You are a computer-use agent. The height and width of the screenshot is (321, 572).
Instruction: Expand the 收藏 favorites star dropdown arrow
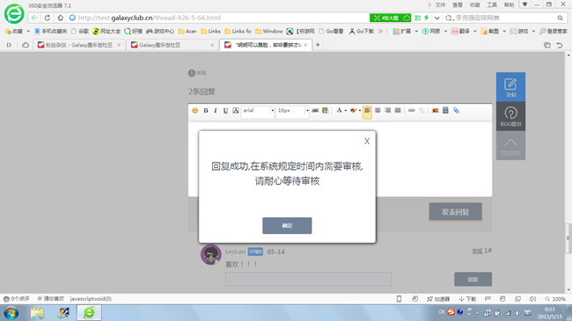pos(28,32)
